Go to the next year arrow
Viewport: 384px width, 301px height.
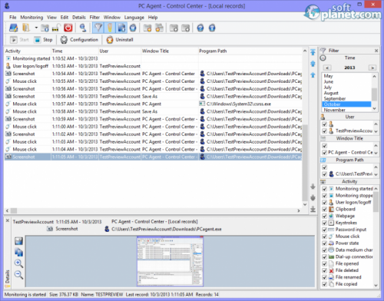[372, 68]
